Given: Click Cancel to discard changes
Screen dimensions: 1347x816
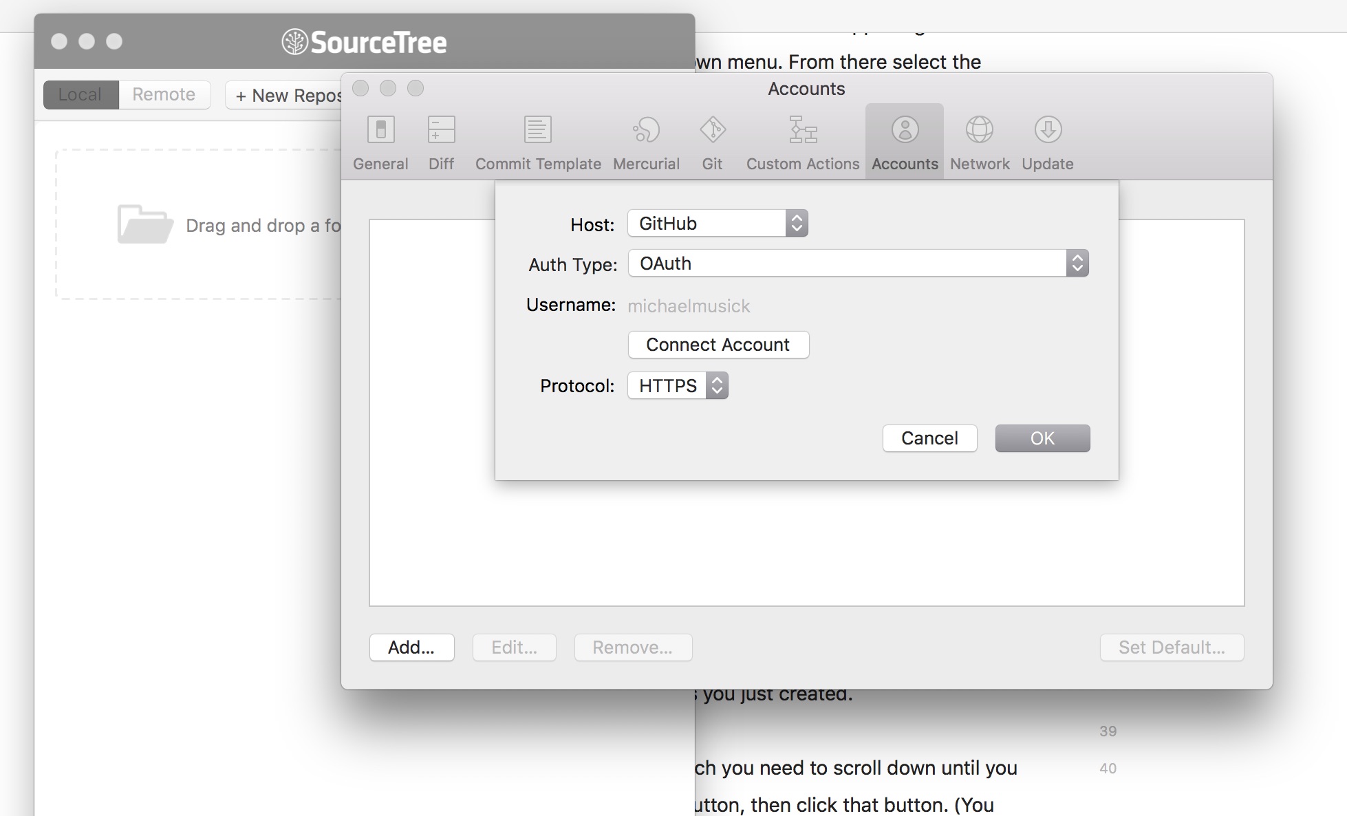Looking at the screenshot, I should click(x=927, y=437).
